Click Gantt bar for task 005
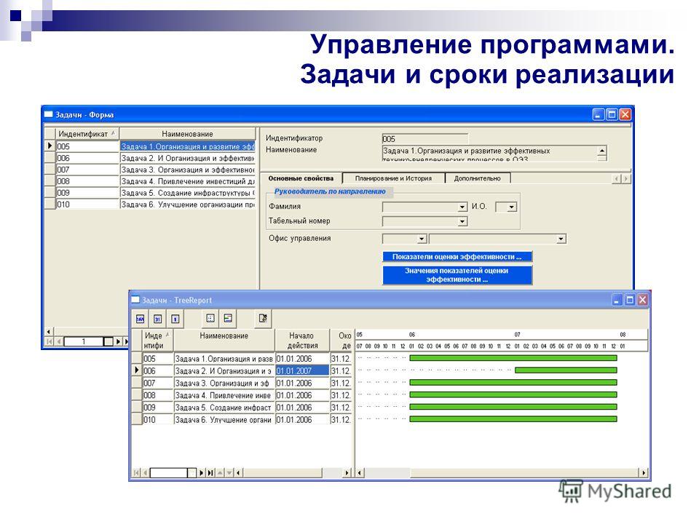The width and height of the screenshot is (699, 524). (x=513, y=358)
